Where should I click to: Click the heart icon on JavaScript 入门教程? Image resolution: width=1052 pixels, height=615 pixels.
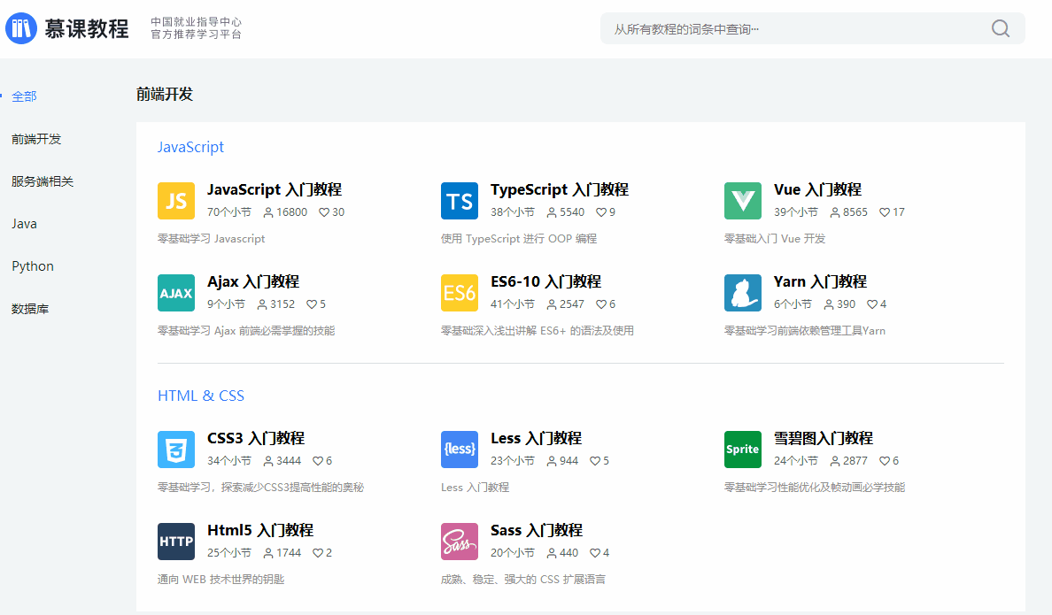[x=324, y=212]
